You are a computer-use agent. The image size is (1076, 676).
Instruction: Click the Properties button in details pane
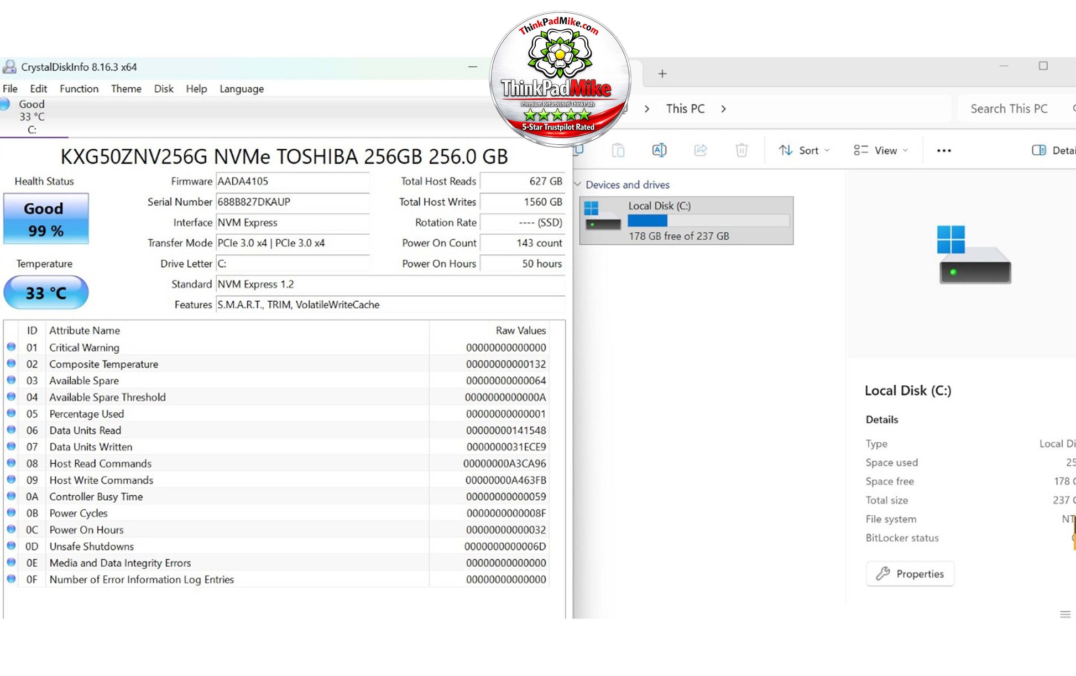[910, 574]
